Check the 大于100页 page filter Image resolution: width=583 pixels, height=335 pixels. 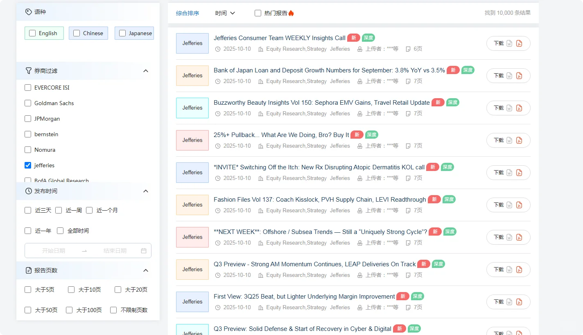[69, 310]
